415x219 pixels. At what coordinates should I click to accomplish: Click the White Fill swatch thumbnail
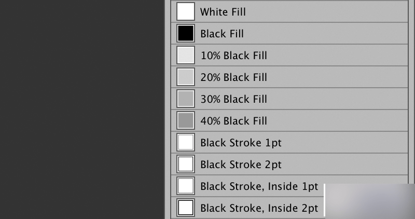[x=186, y=11]
